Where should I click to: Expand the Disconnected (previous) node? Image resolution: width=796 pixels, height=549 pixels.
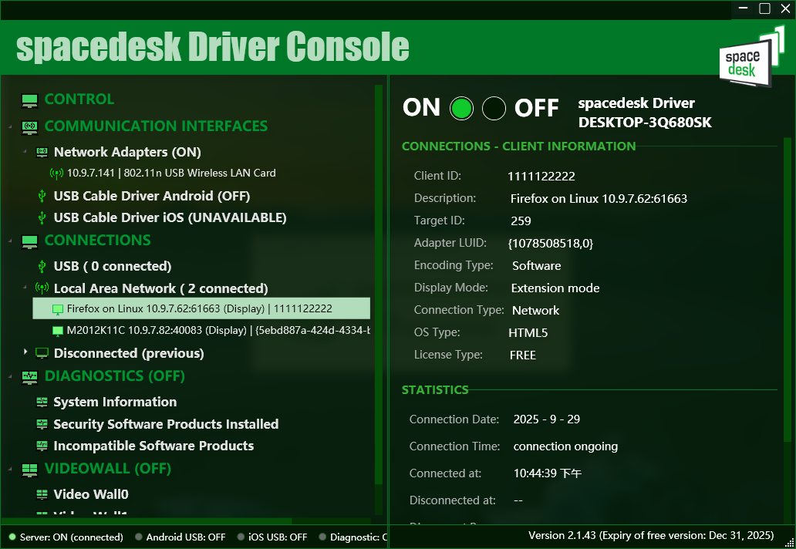pyautogui.click(x=25, y=353)
